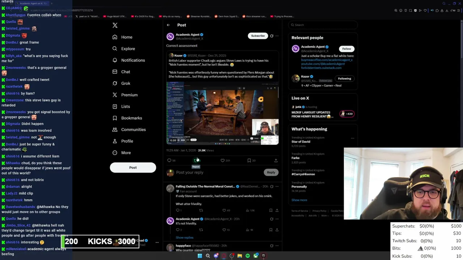Open Chat in X sidebar
Viewport: 463px width, 260px height.
121,72
